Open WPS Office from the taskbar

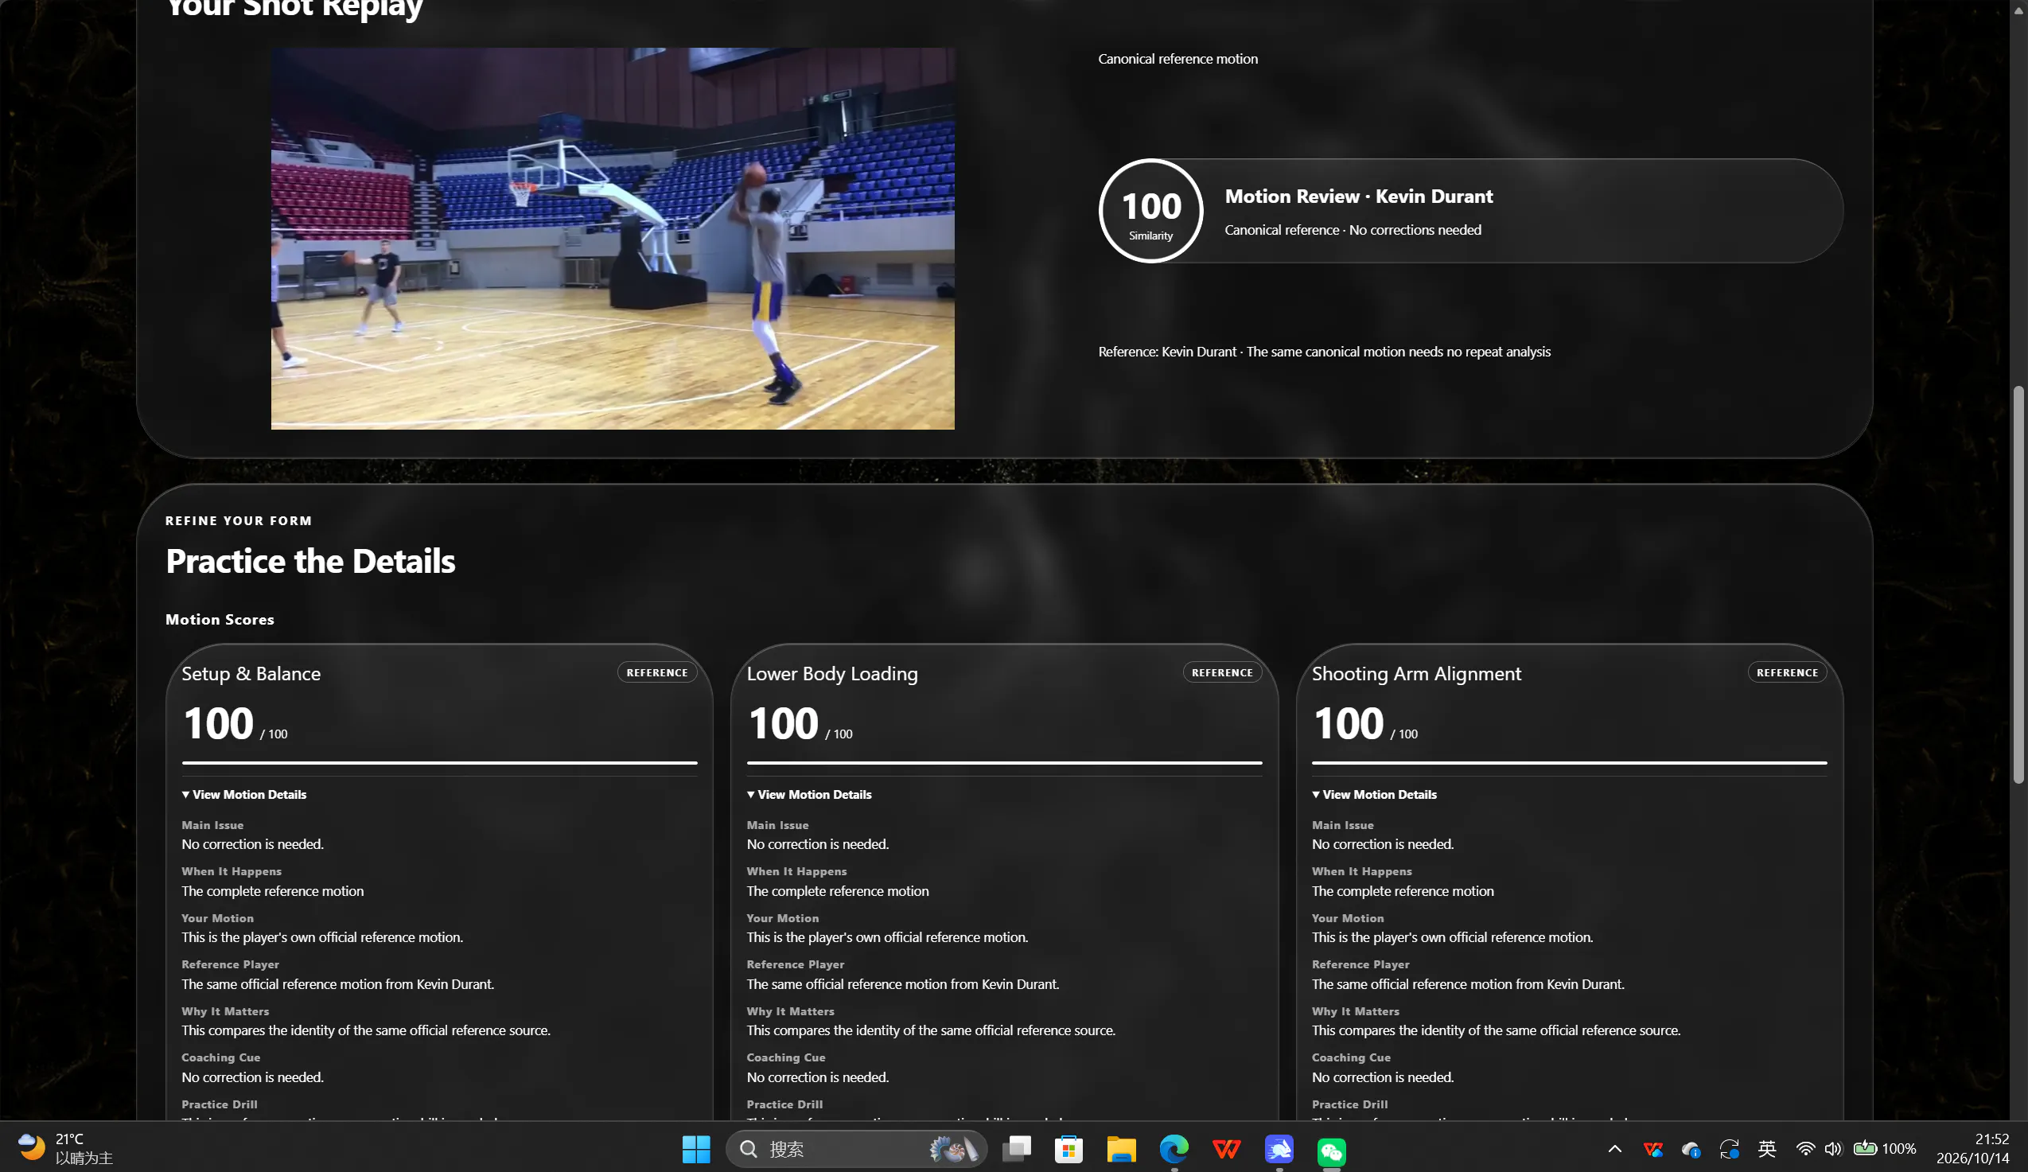coord(1227,1149)
